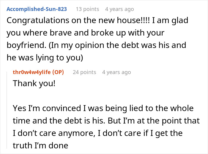Click the line starting 'boyfriend. (In my opinion'
208x154 pixels.
[96, 45]
